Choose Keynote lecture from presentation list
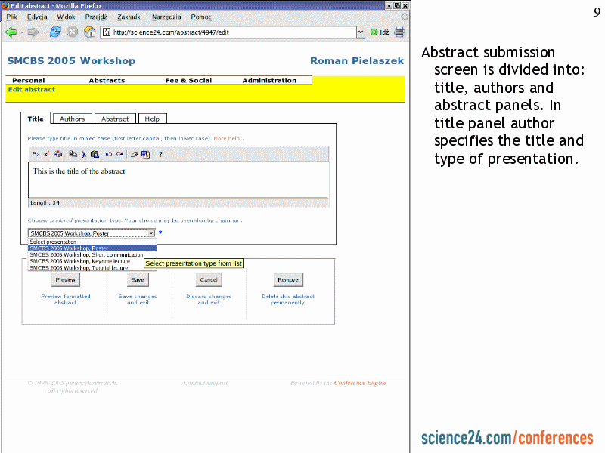 79,261
